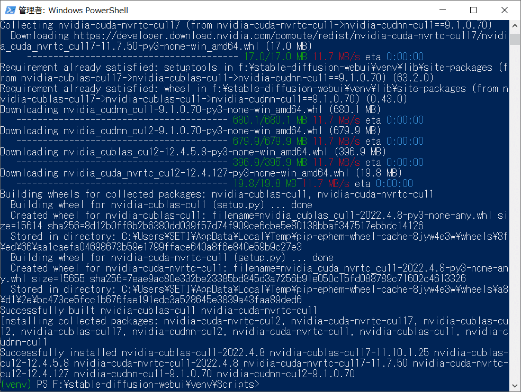Click the sha256=7eae9ac80e332be hash text
The width and height of the screenshot is (521, 392).
click(x=278, y=278)
